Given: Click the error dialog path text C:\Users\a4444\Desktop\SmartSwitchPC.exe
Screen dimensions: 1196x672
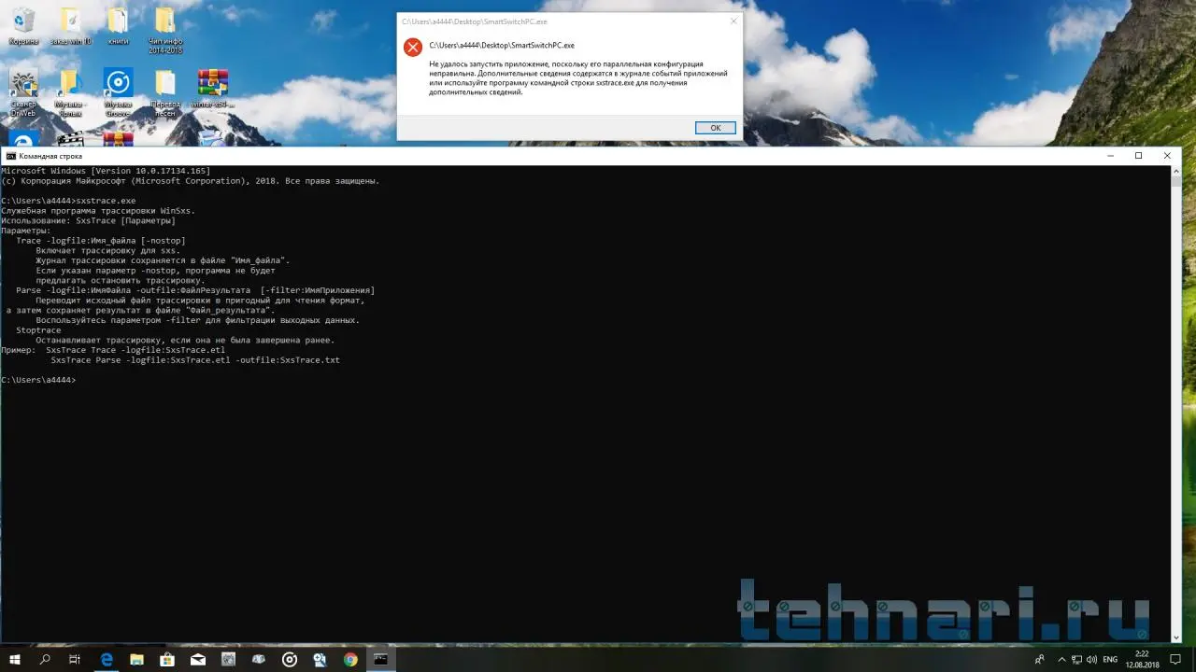Looking at the screenshot, I should (502, 45).
